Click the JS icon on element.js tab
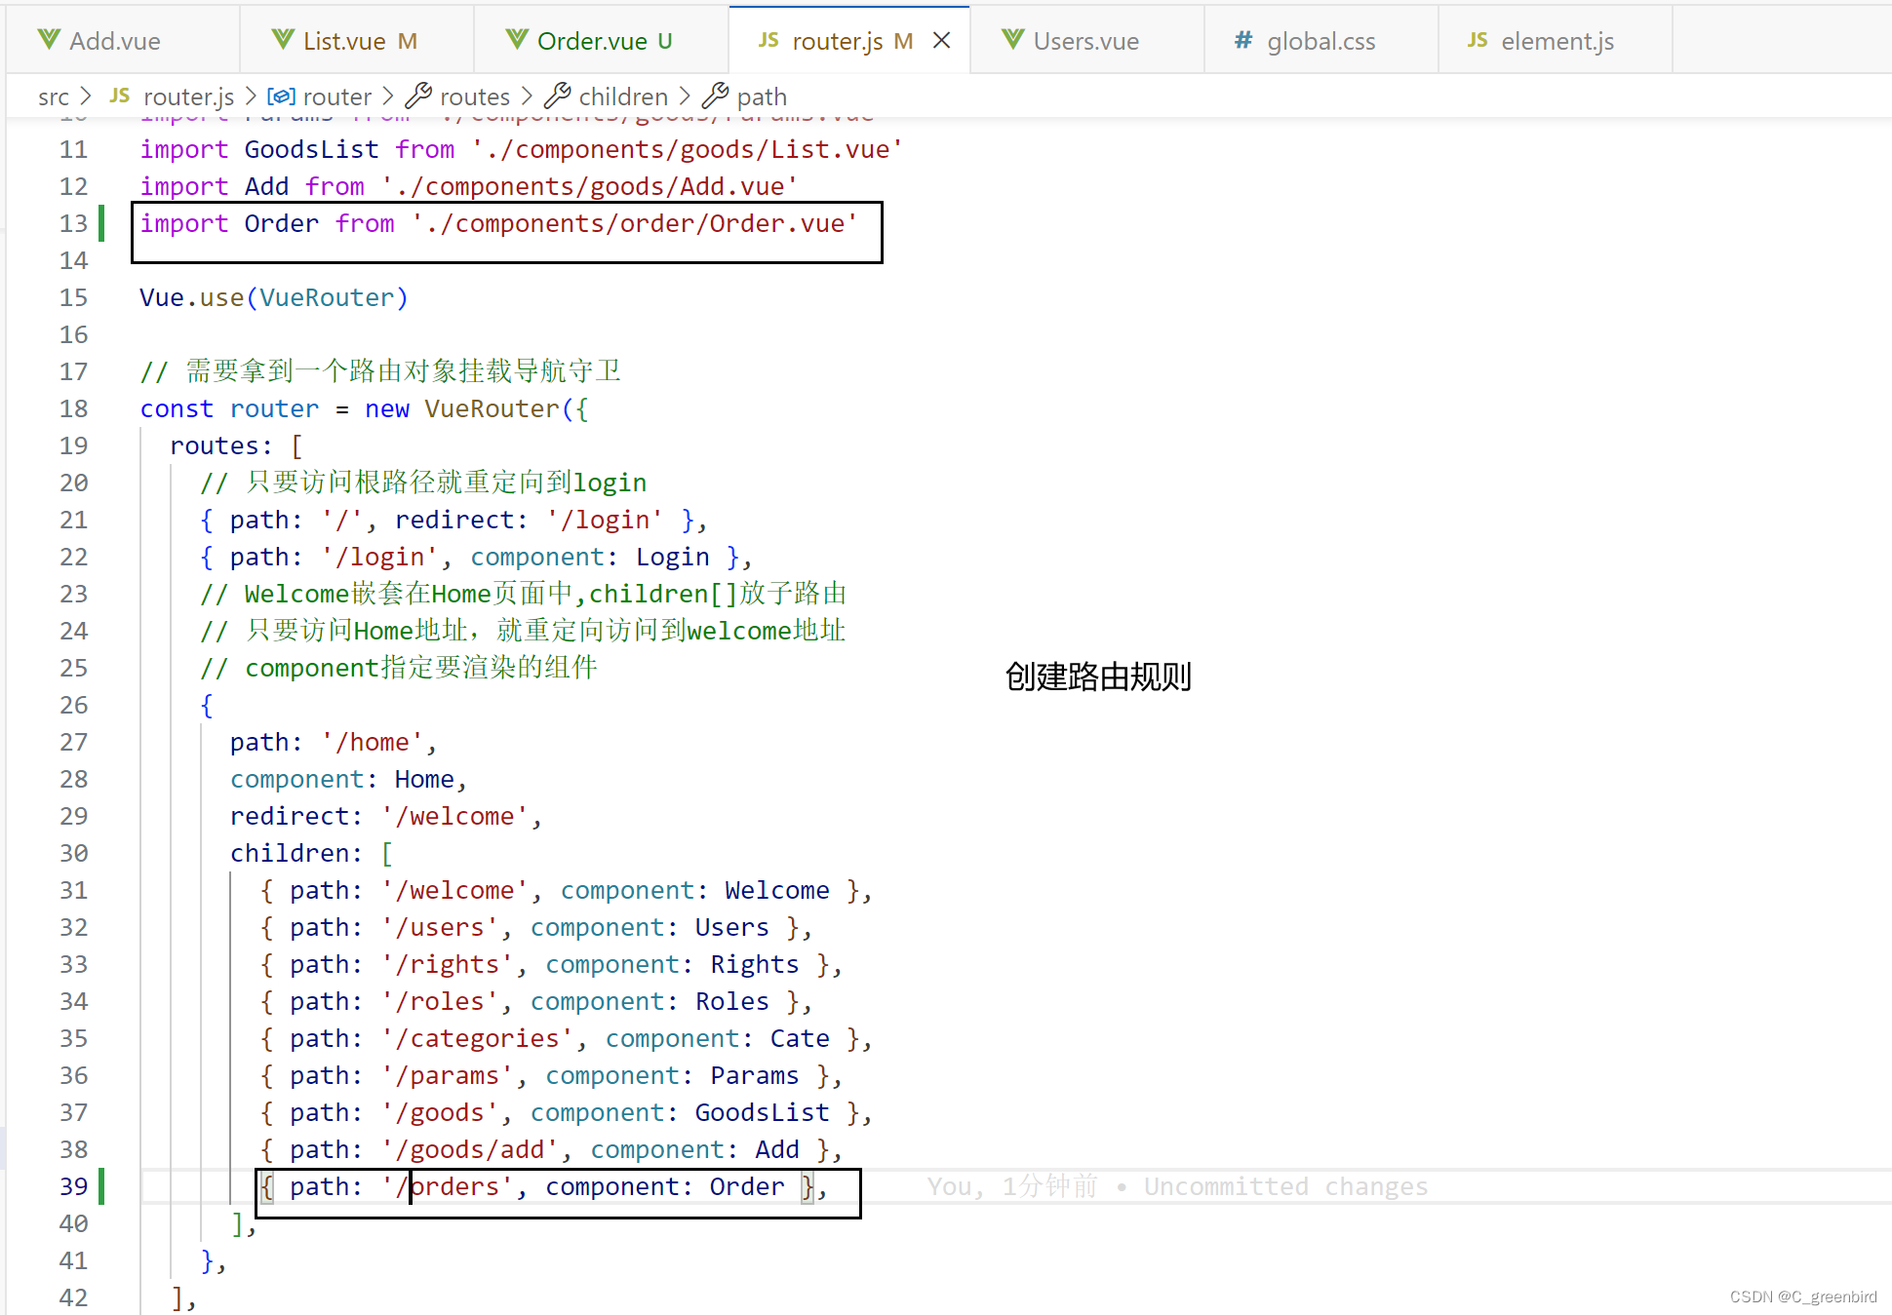The width and height of the screenshot is (1892, 1315). tap(1478, 40)
